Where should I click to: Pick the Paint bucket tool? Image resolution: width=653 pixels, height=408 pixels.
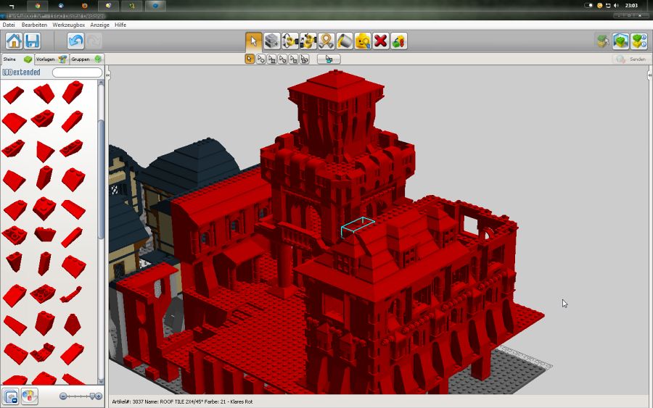coord(345,41)
